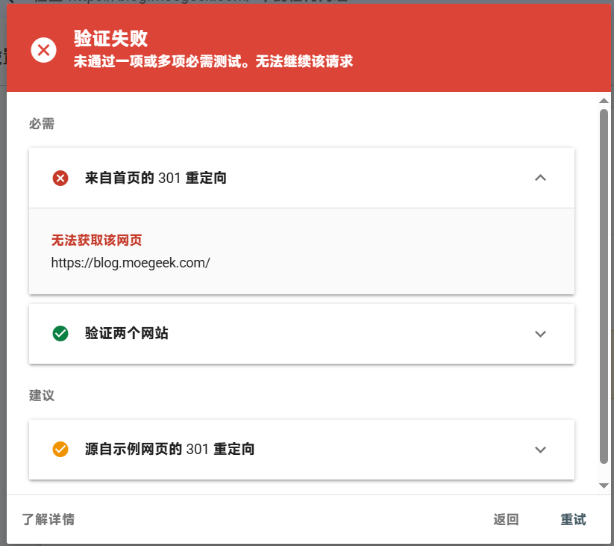Collapse the 来自首页的 301 重定向 section
The width and height of the screenshot is (614, 546).
540,178
